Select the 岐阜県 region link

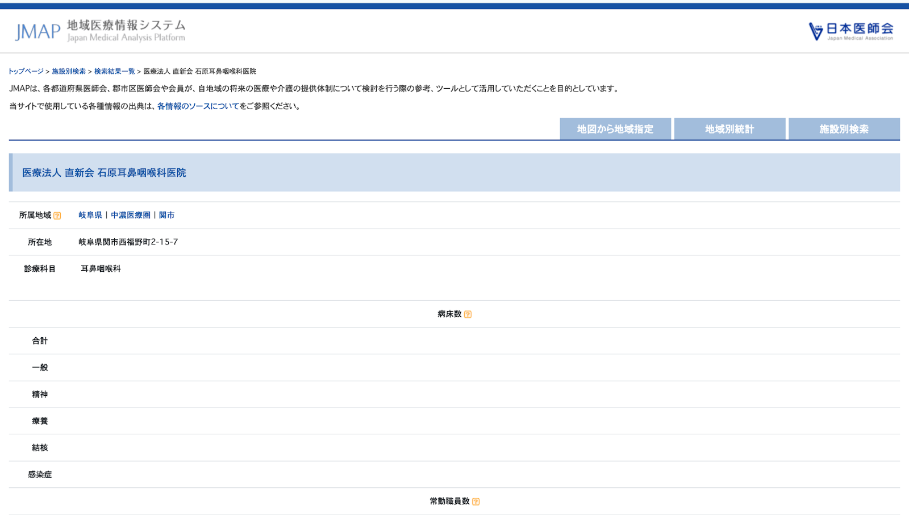point(90,215)
